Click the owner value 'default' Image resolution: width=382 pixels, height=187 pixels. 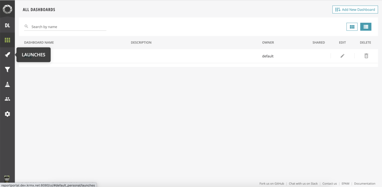(268, 56)
